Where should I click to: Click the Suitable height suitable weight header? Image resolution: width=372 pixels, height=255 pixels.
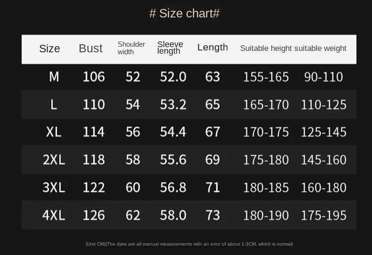click(x=293, y=48)
